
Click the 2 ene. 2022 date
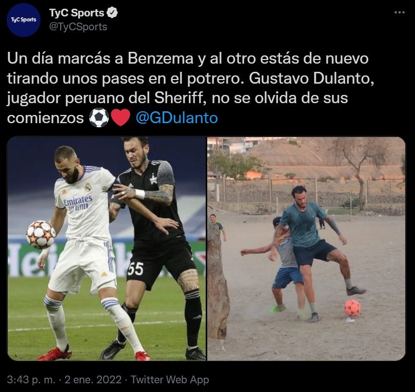(x=93, y=380)
